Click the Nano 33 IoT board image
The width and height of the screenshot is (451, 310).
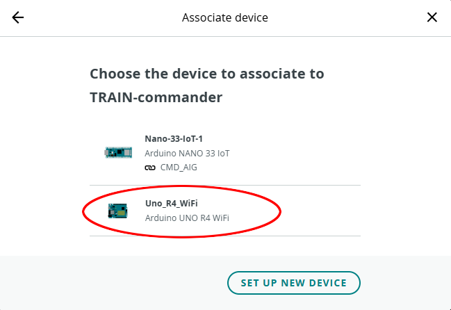point(117,152)
